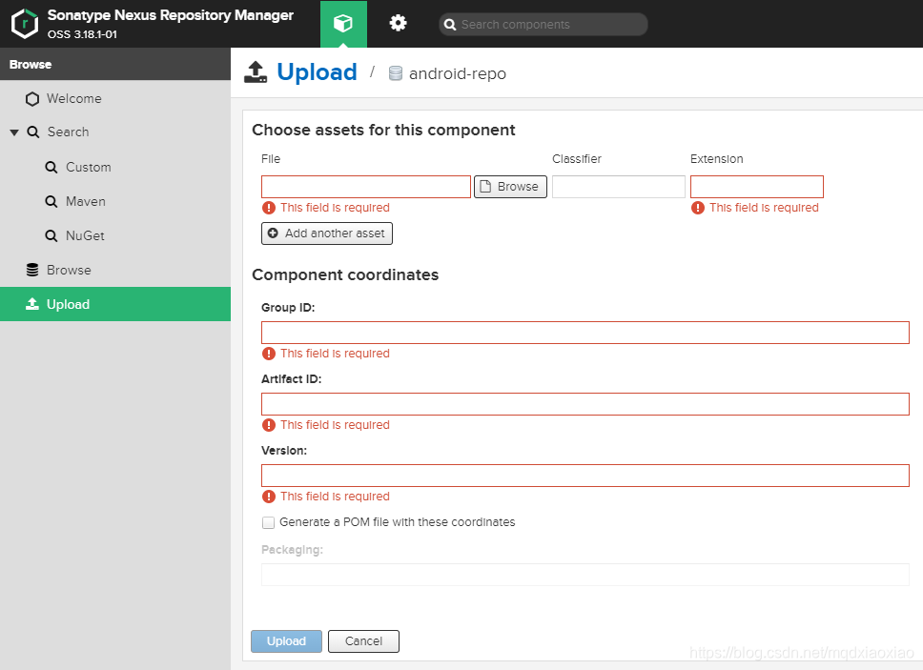
Task: Click the Custom search magnifier icon
Action: tap(51, 167)
